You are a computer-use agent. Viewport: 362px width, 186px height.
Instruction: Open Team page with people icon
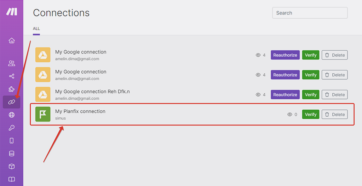click(12, 63)
